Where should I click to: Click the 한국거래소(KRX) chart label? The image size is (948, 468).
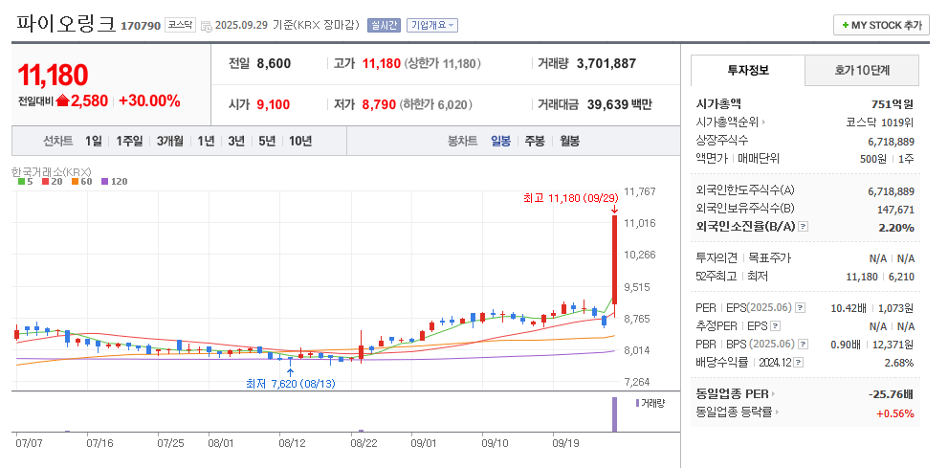51,171
